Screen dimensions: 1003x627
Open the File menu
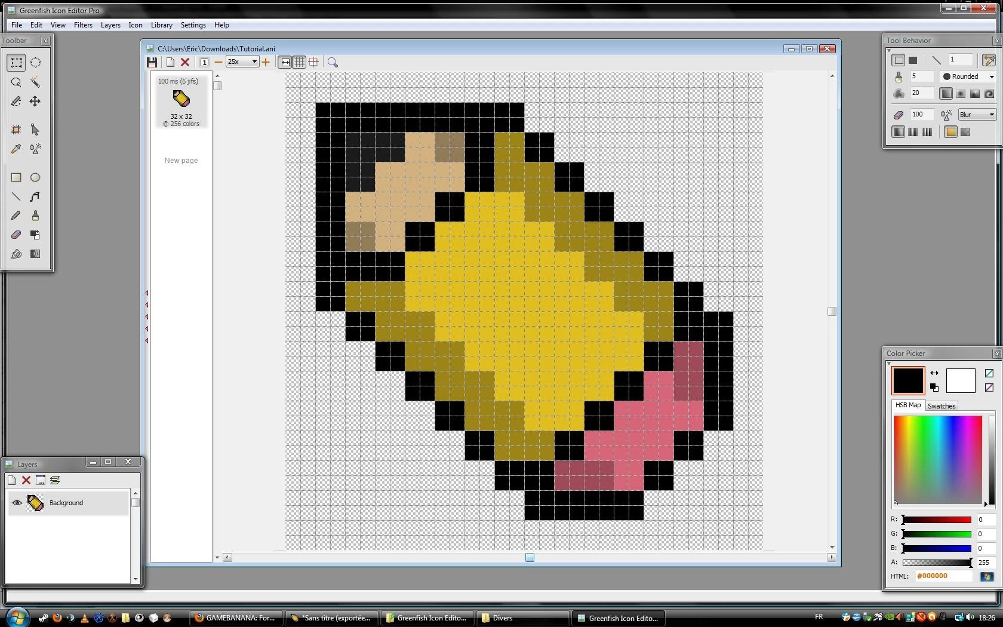[x=17, y=25]
